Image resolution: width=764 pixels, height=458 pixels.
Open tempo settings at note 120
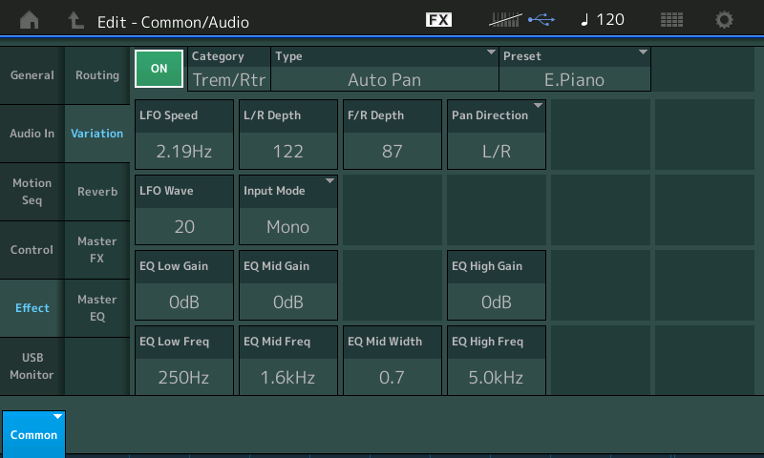pyautogui.click(x=603, y=20)
